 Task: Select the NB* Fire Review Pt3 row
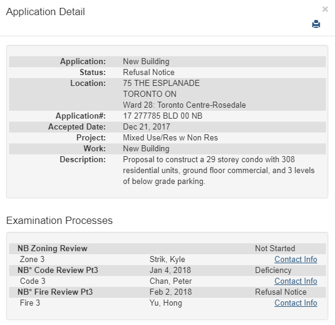click(x=167, y=292)
